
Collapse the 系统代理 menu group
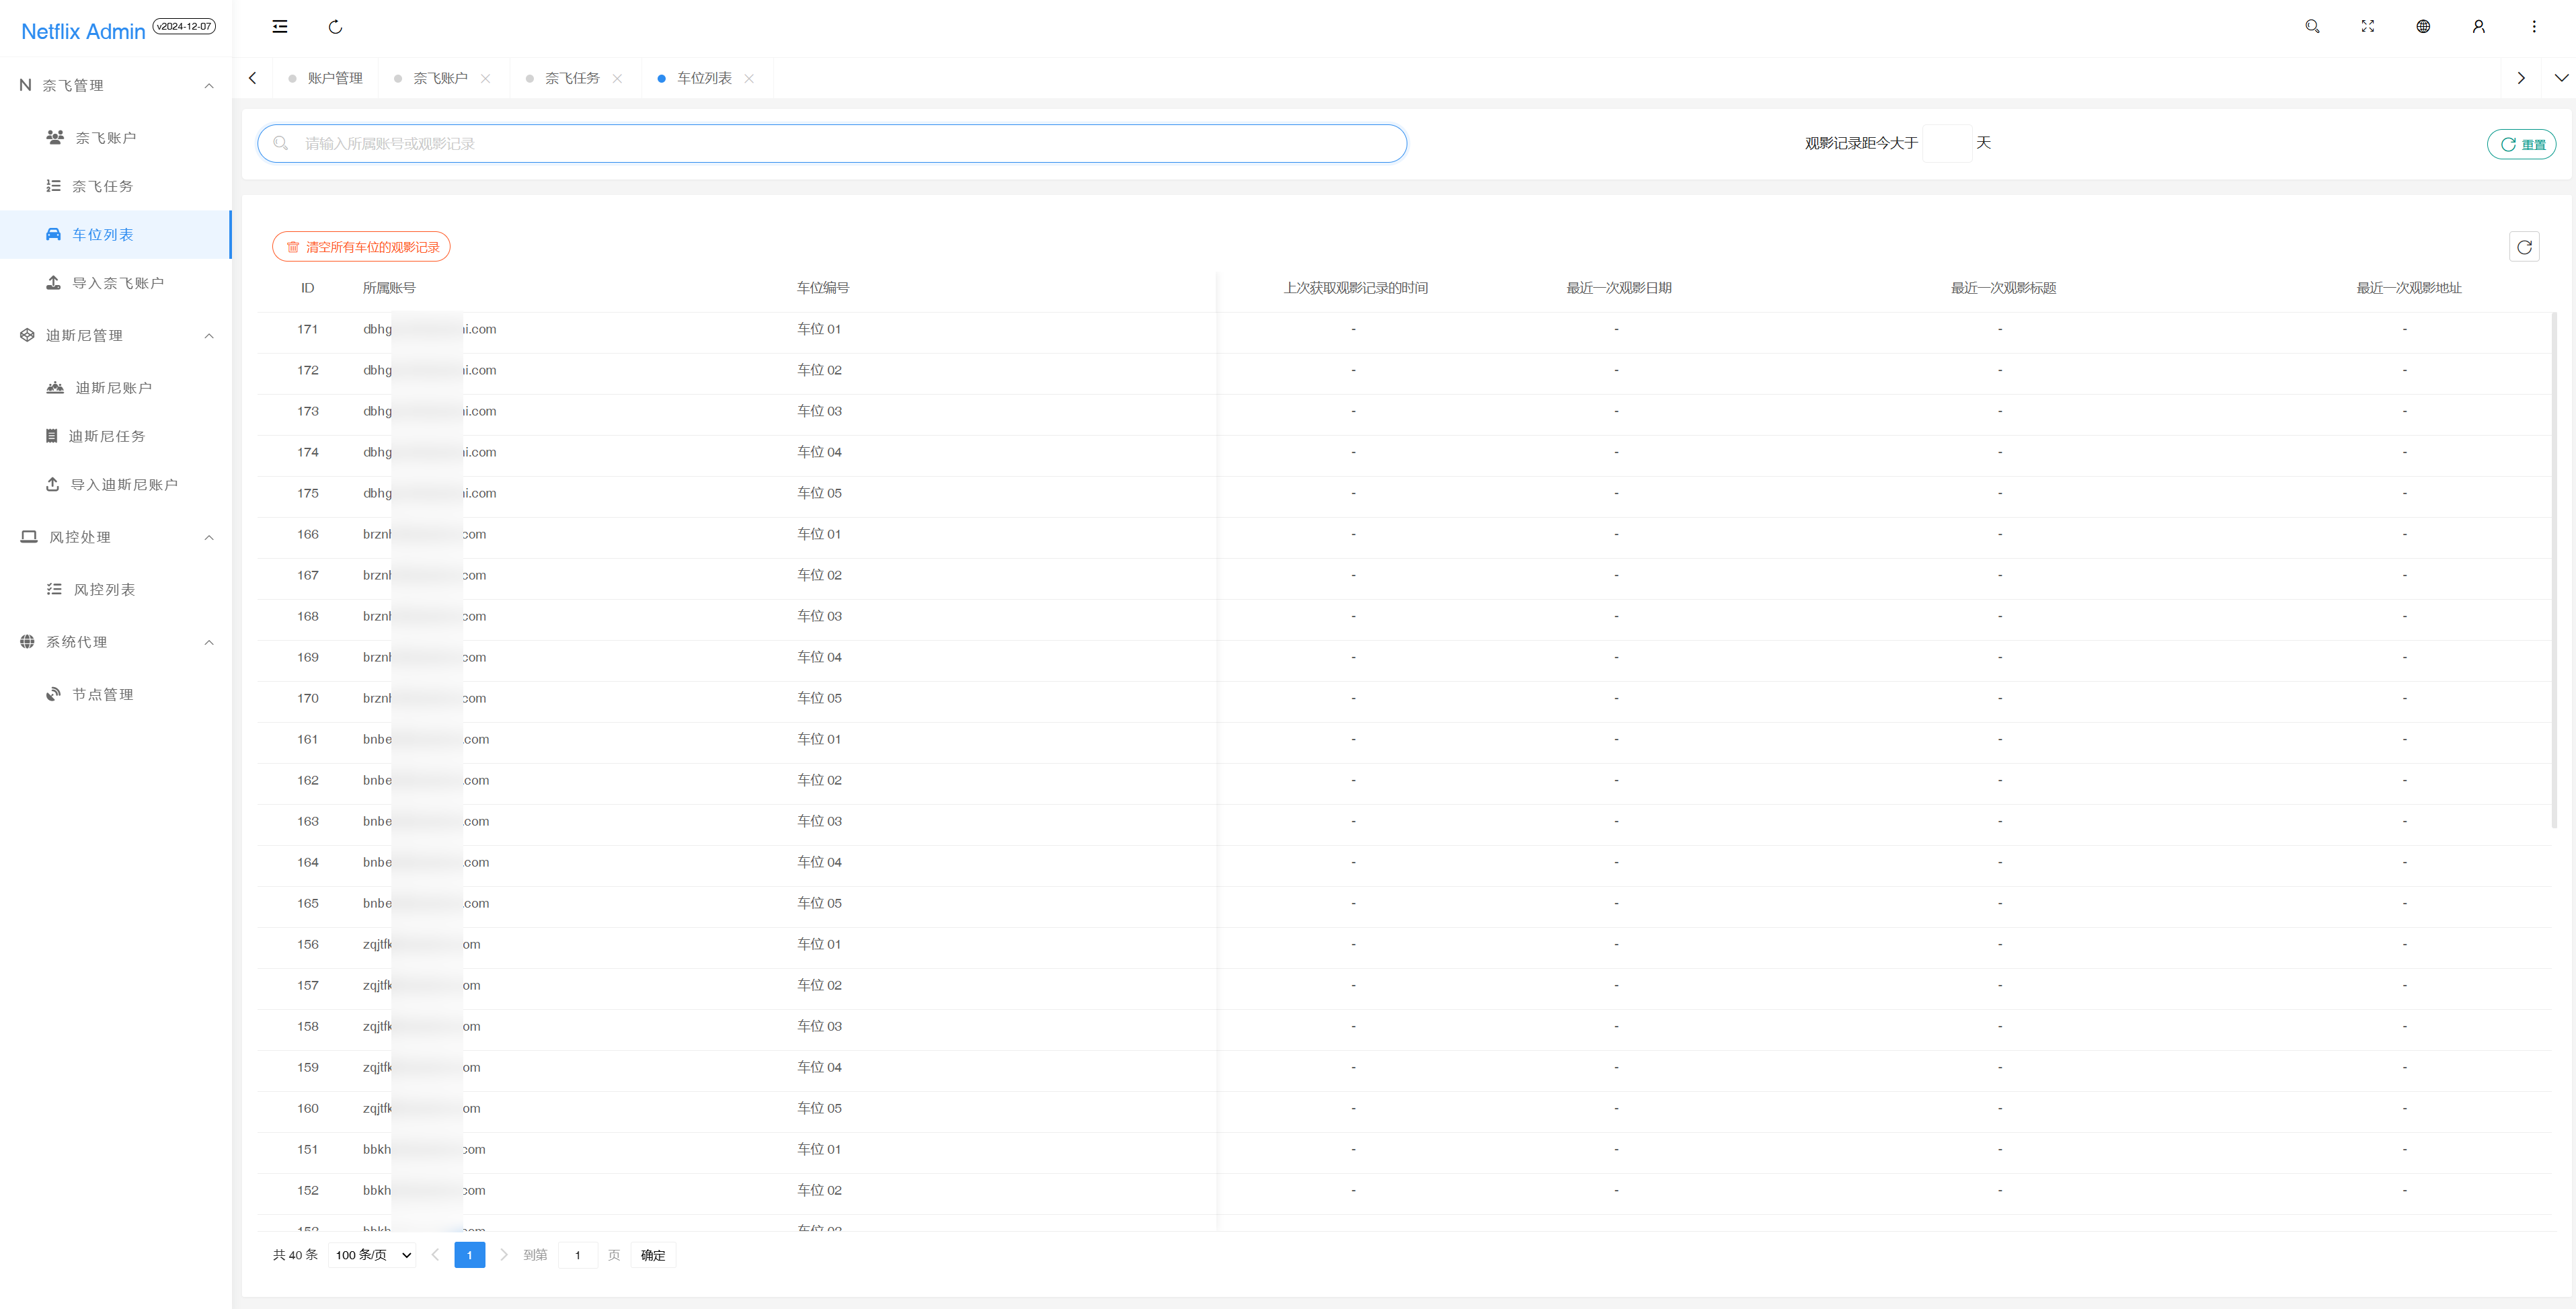tap(116, 642)
